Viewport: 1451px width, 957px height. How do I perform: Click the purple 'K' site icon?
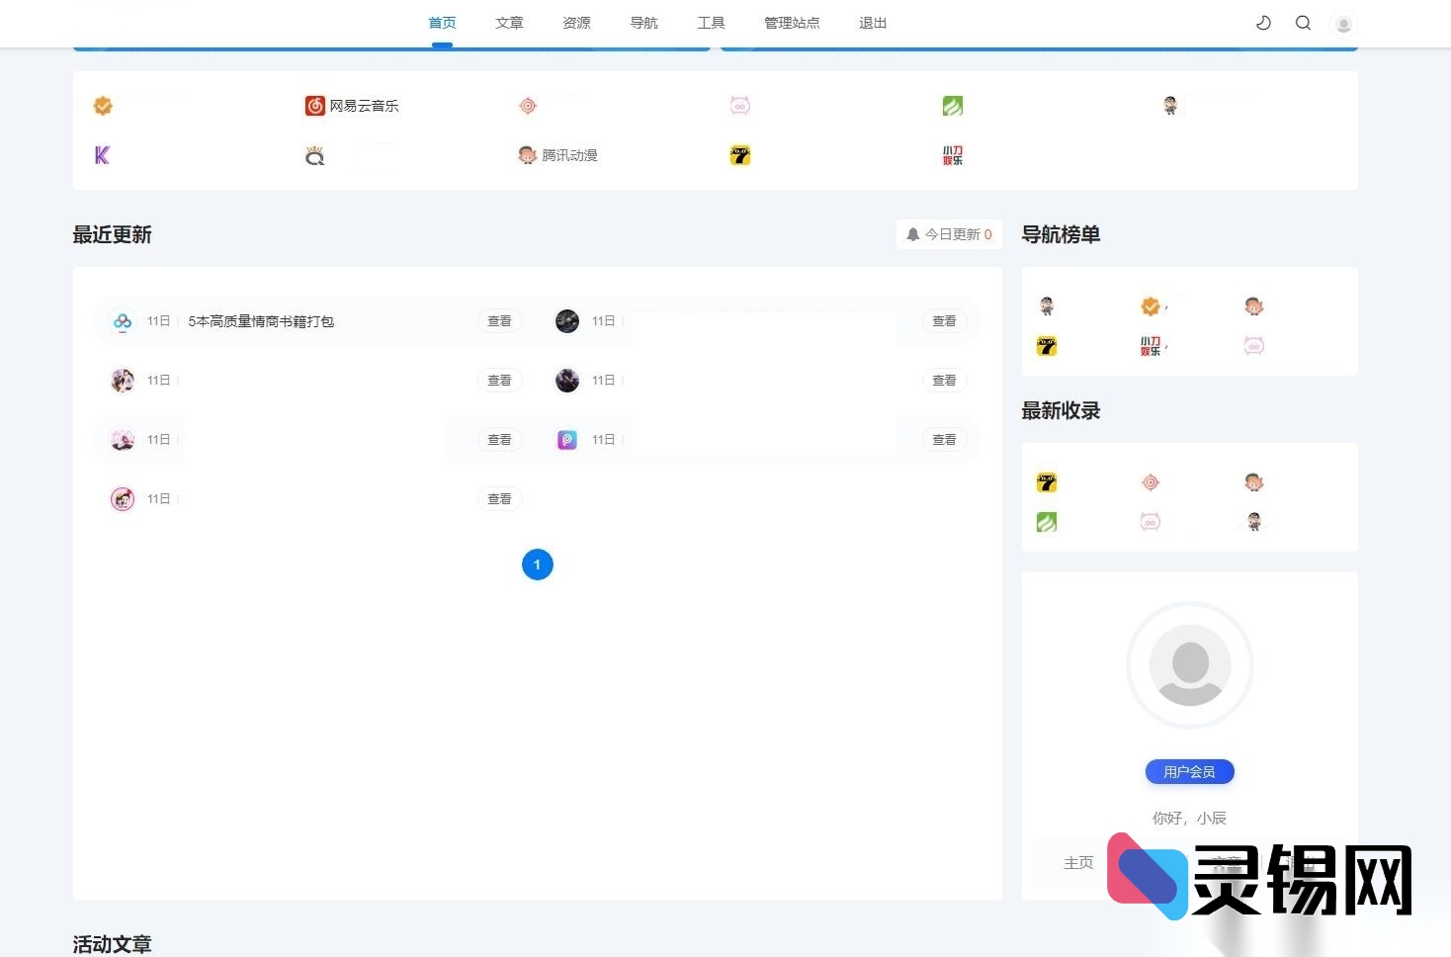pyautogui.click(x=102, y=154)
